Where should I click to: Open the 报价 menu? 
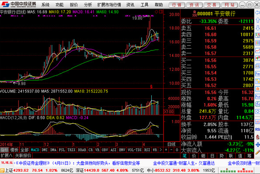pos(74,5)
